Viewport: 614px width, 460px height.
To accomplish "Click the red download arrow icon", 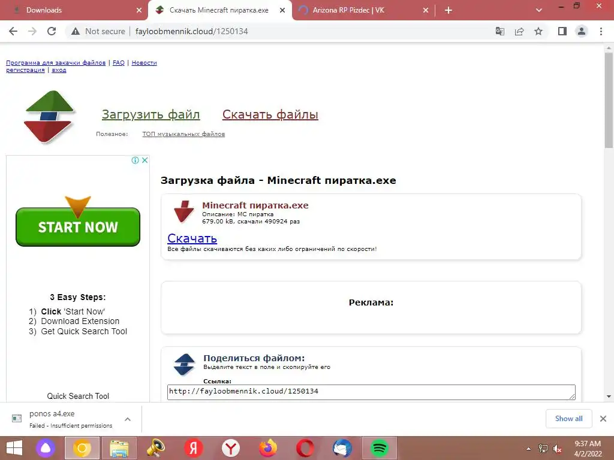I will pos(183,211).
